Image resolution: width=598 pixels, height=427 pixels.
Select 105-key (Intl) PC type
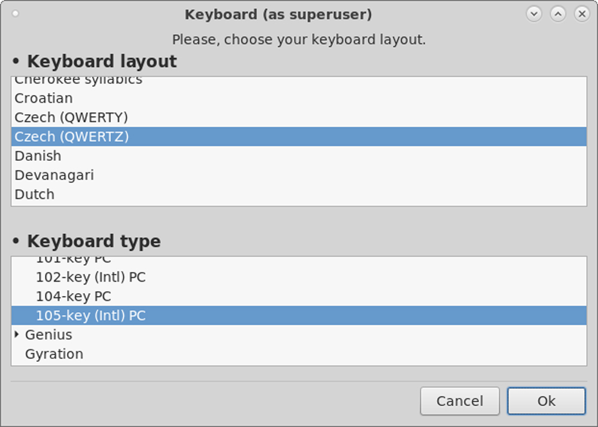pyautogui.click(x=90, y=315)
